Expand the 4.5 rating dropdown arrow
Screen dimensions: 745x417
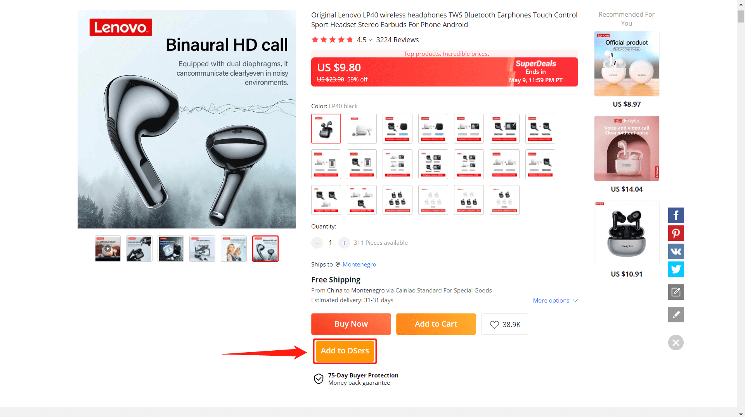pyautogui.click(x=370, y=40)
